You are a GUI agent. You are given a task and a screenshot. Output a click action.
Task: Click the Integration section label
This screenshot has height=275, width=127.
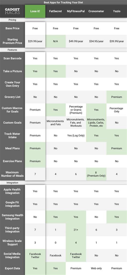tap(12, 183)
